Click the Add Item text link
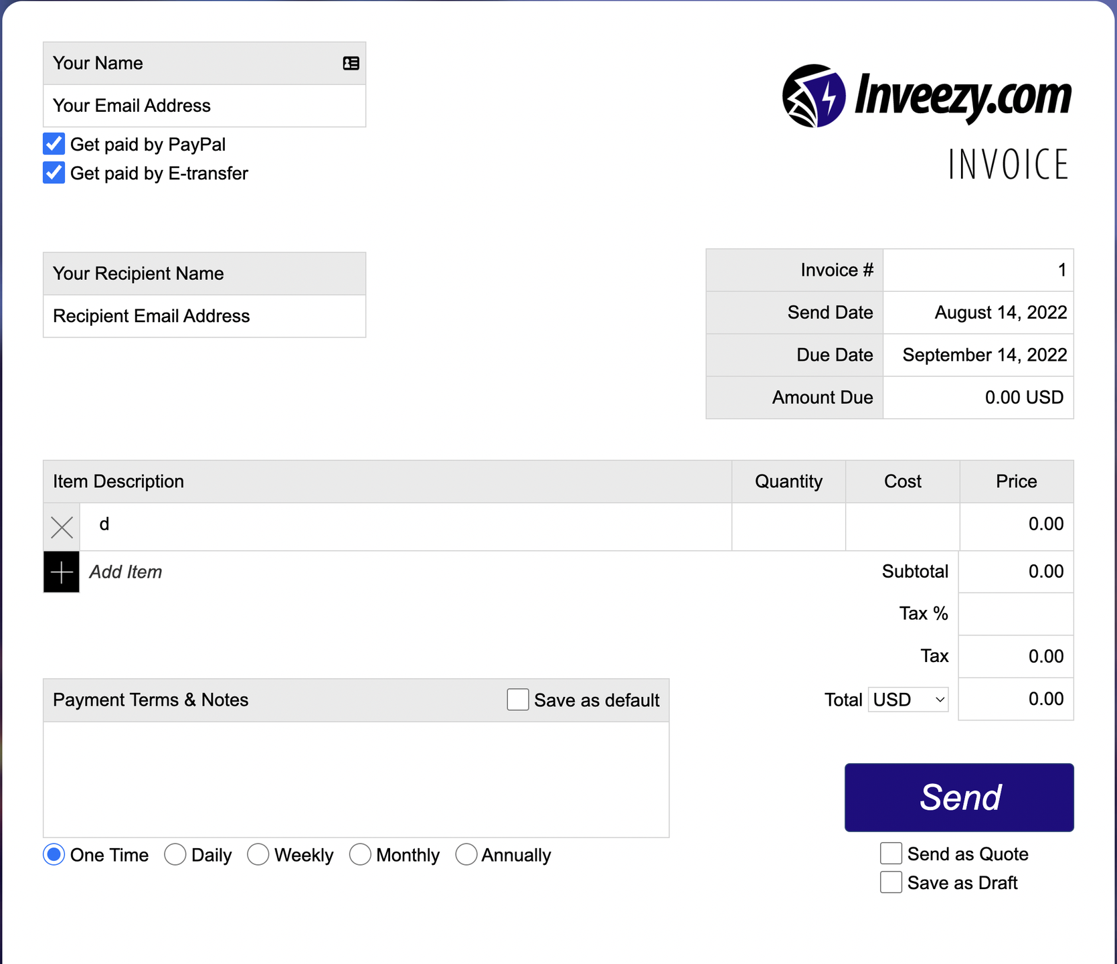 (126, 572)
